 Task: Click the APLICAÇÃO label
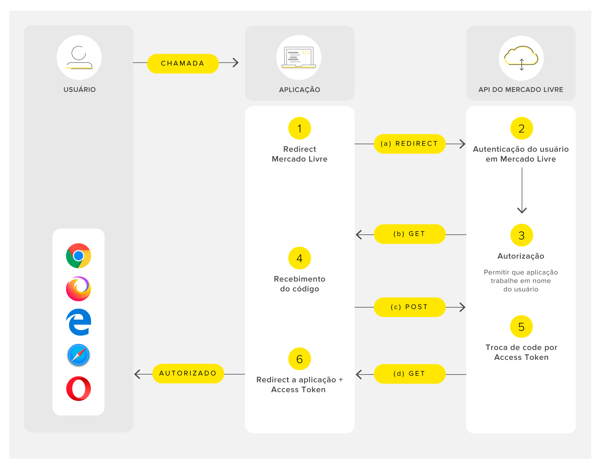[x=299, y=90]
